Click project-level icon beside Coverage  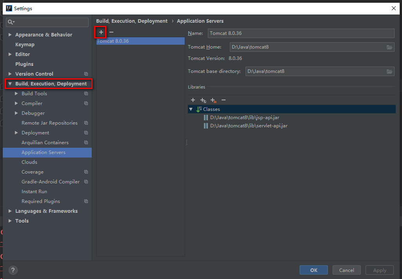[86, 172]
